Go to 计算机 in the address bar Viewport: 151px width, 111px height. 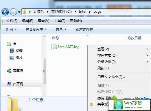(x=39, y=12)
